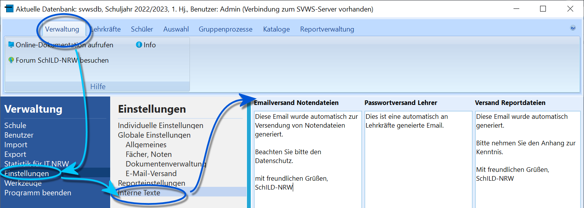The height and width of the screenshot is (208, 584).
Task: Click the Forum SchILD-NRW globe icon
Action: [11, 60]
